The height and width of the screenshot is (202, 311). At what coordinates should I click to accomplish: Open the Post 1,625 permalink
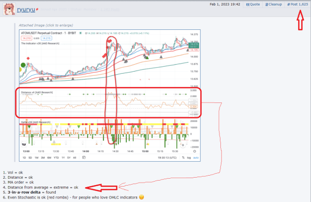298,4
